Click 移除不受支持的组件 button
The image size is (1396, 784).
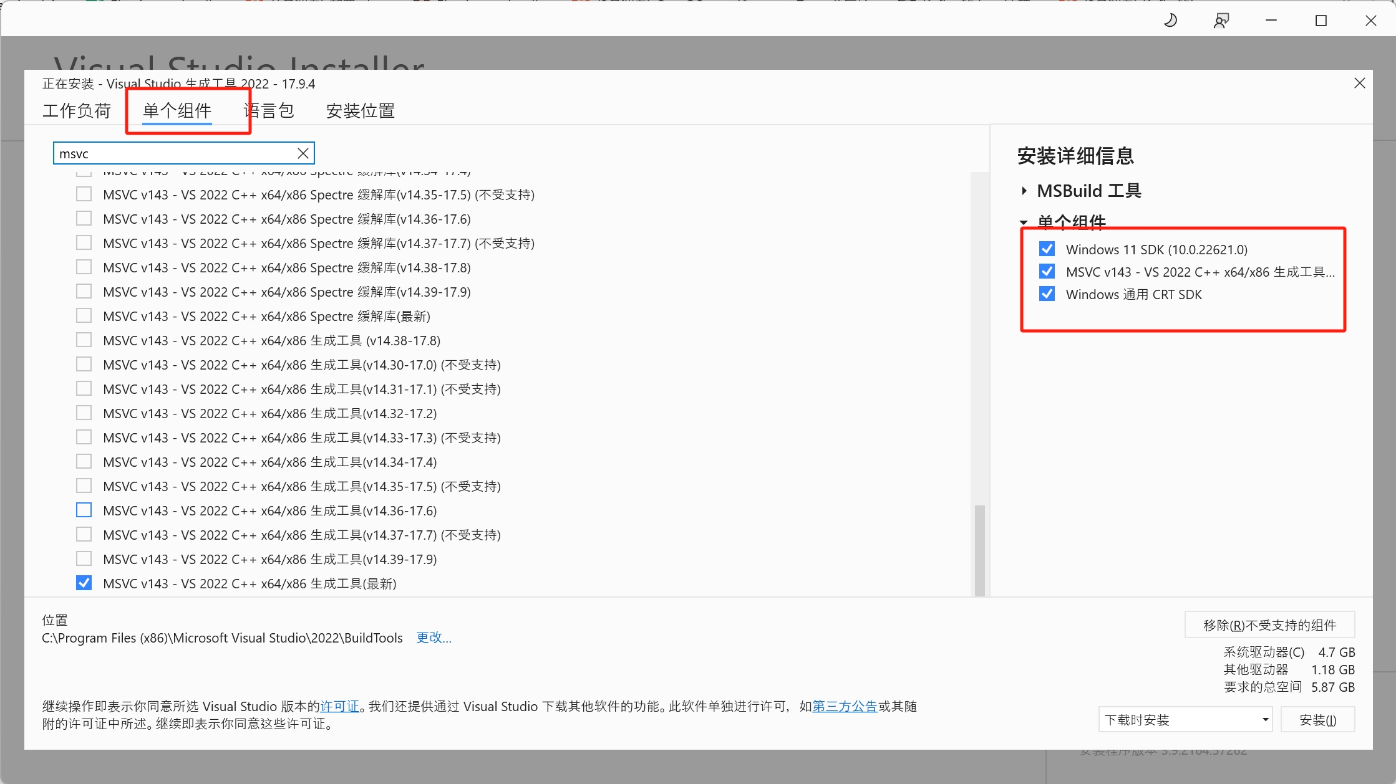tap(1269, 625)
